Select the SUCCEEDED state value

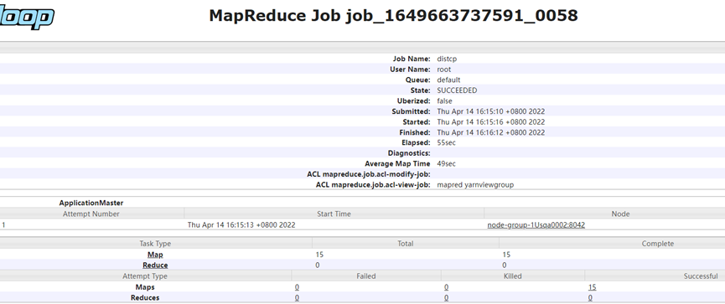tap(457, 90)
